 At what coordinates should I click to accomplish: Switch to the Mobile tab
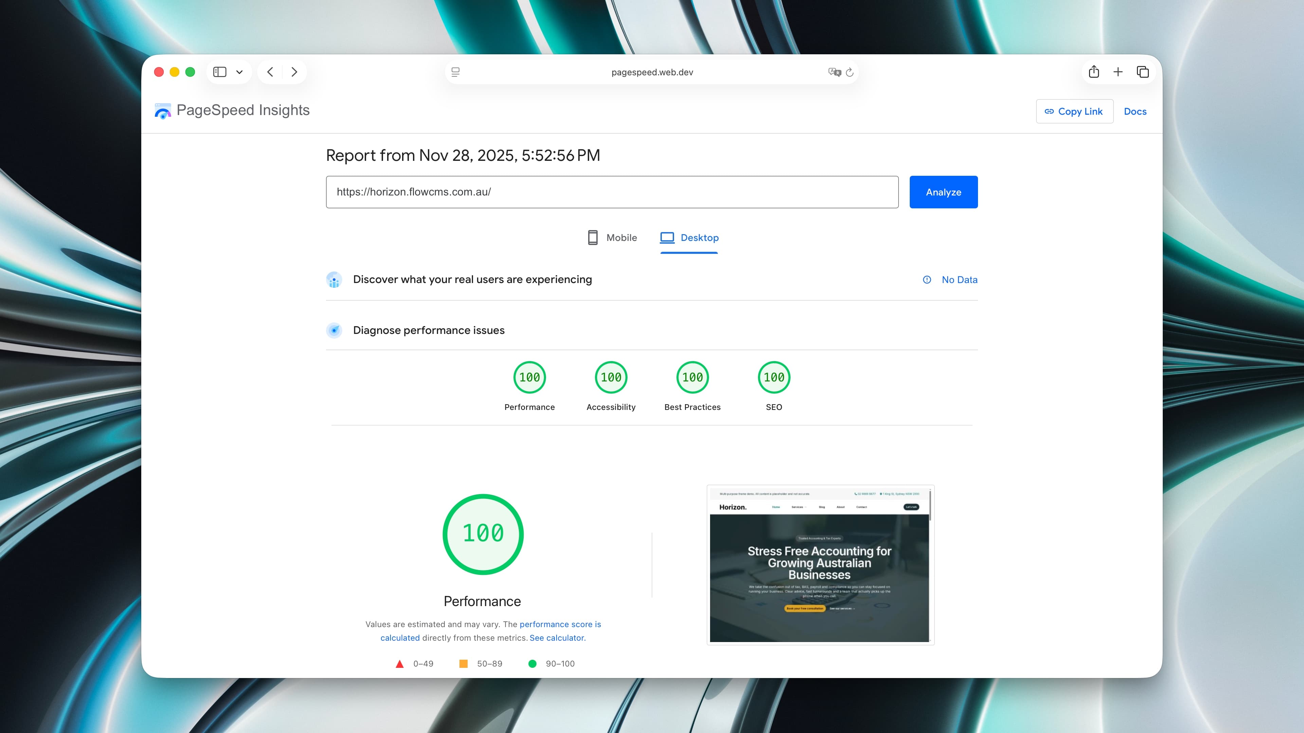click(x=612, y=237)
